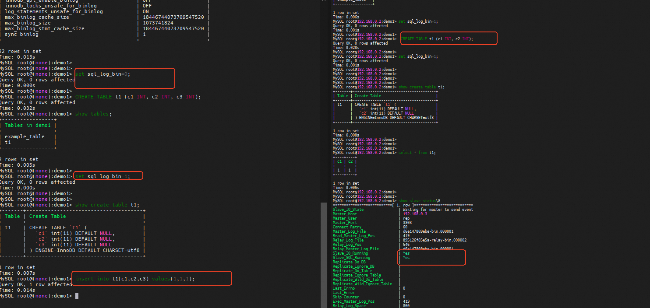This screenshot has width=650, height=308.
Task: Click the 'Time: 0.032s' line
Action: 18,108
